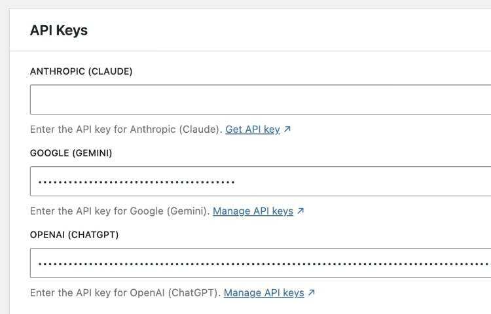Click the Anthropic help text below the field
Screen dimensions: 491x314
[x=126, y=130]
